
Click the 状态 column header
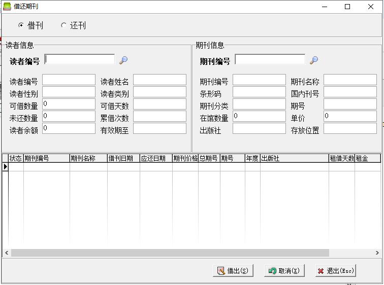(x=16, y=158)
